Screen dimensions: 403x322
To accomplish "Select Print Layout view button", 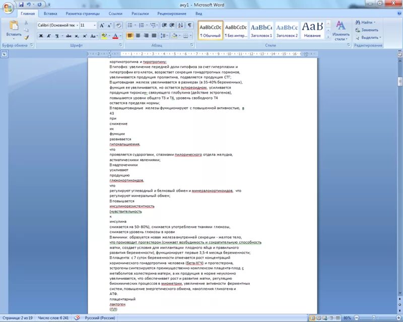I will 312,318.
